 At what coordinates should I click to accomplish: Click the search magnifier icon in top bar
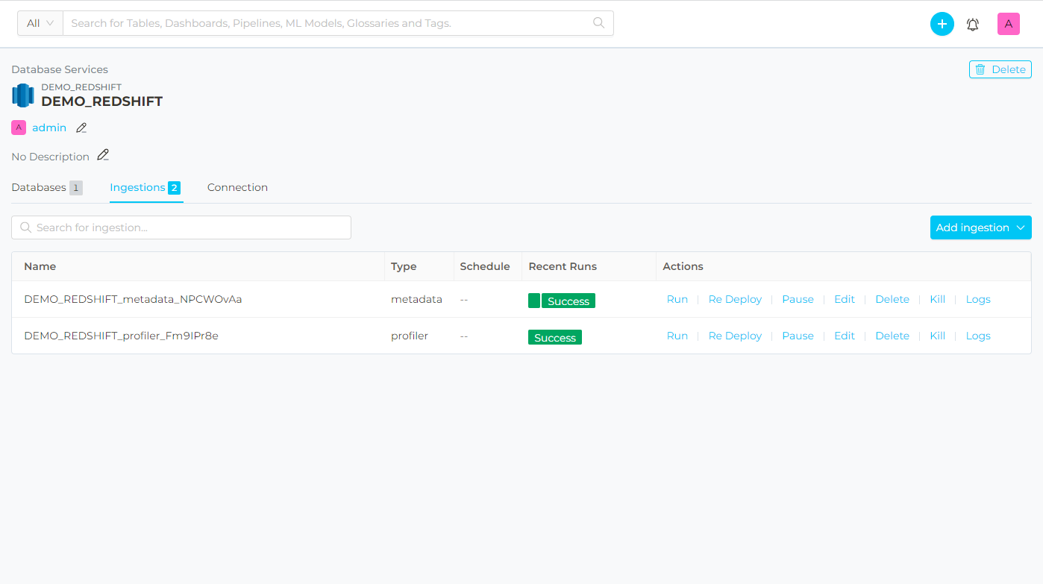pyautogui.click(x=598, y=23)
